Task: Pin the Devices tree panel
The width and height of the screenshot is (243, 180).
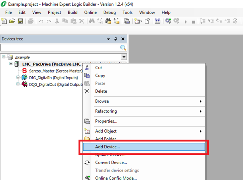Action: [x=115, y=39]
